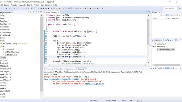Open the java.util.NoSuchElementException link in console
Image resolution: width=182 pixels, height=102 pixels.
[x=61, y=79]
